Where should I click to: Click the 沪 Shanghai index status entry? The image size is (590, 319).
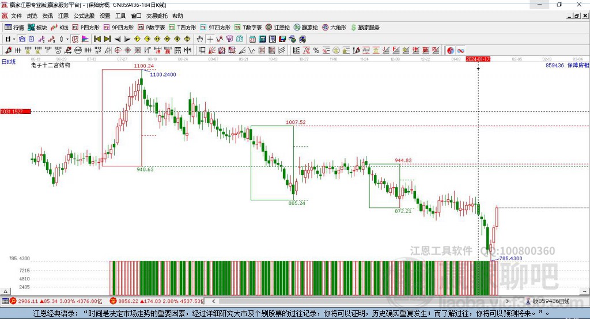(x=56, y=301)
